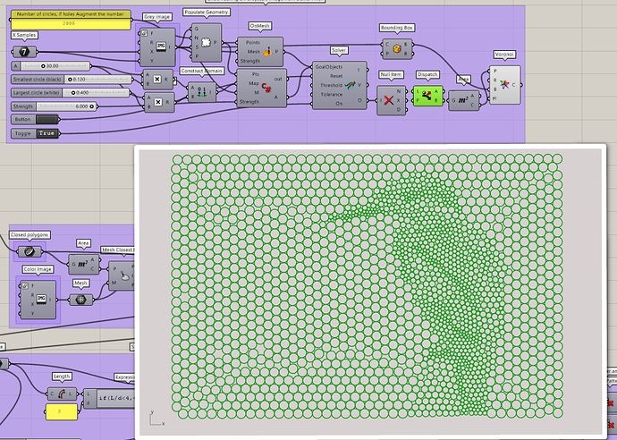Click the Construct Domain label
Image resolution: width=617 pixels, height=440 pixels.
point(202,71)
